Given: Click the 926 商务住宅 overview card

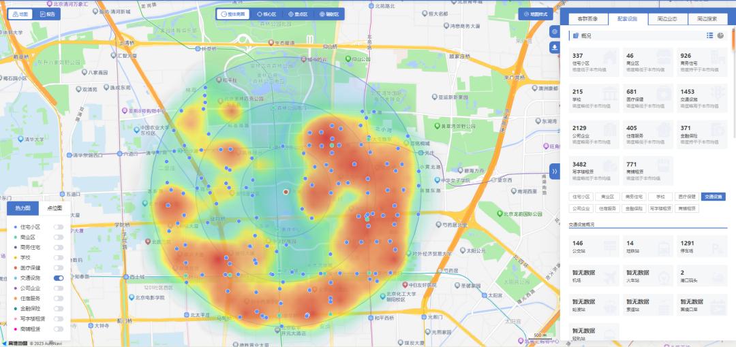Looking at the screenshot, I should 702,63.
